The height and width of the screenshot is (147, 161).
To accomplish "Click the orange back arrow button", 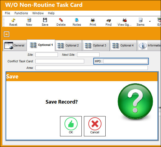I will pos(7,34).
